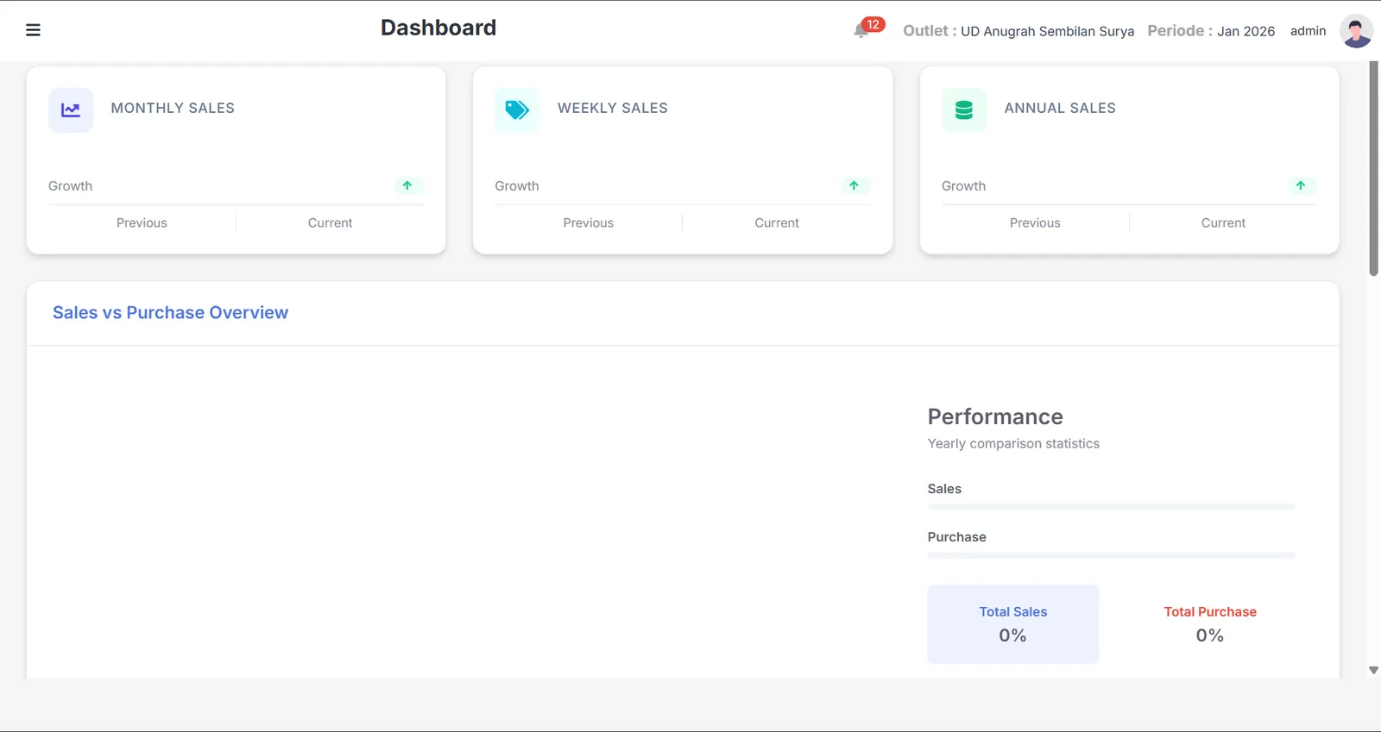Click the Sales vs Purchase Overview heading
The height and width of the screenshot is (732, 1381).
(170, 313)
